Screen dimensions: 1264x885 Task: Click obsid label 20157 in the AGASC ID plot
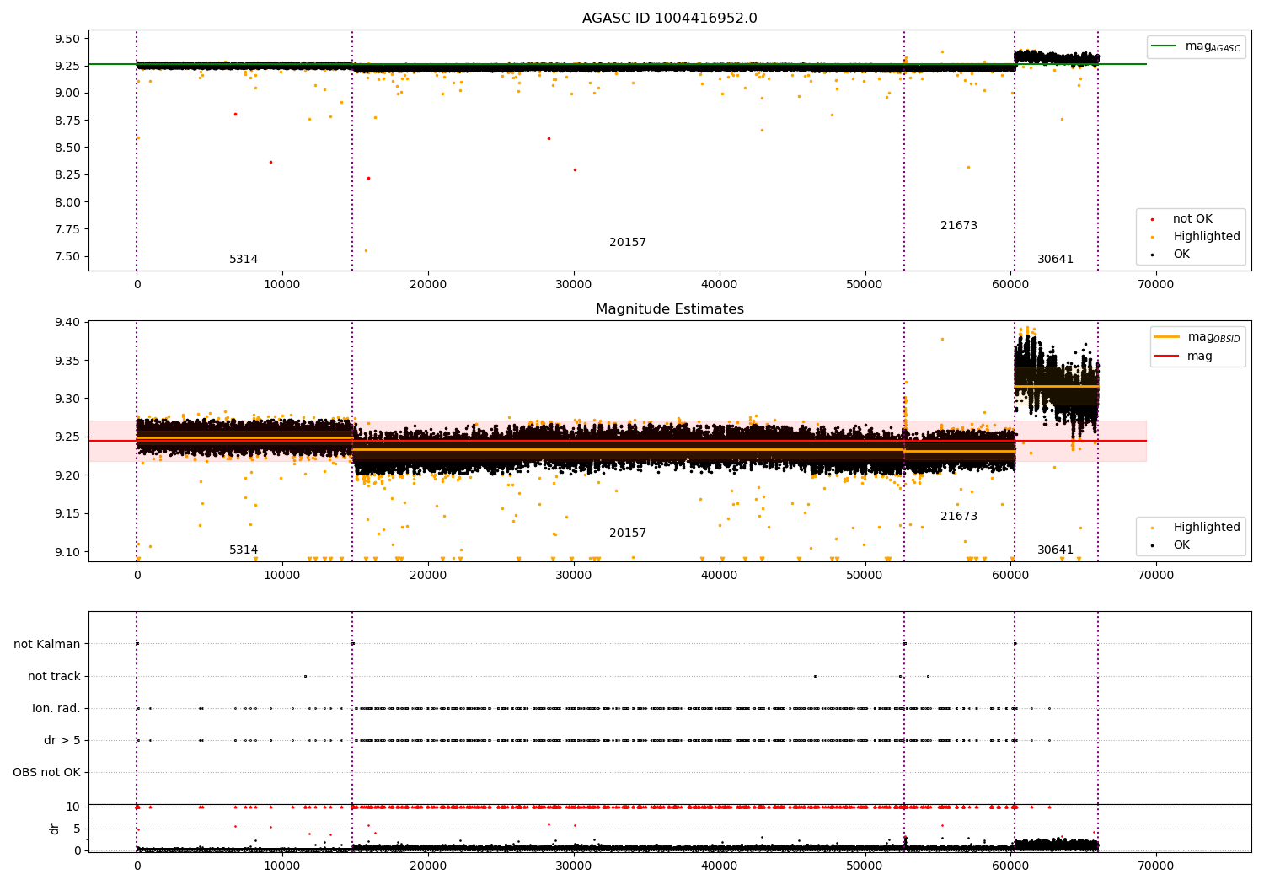628,243
